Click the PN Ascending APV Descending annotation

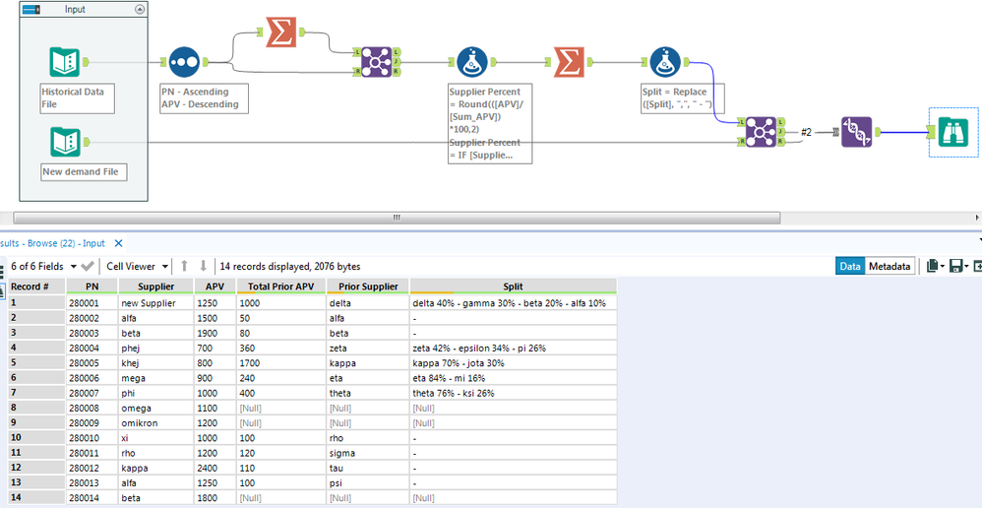(204, 98)
